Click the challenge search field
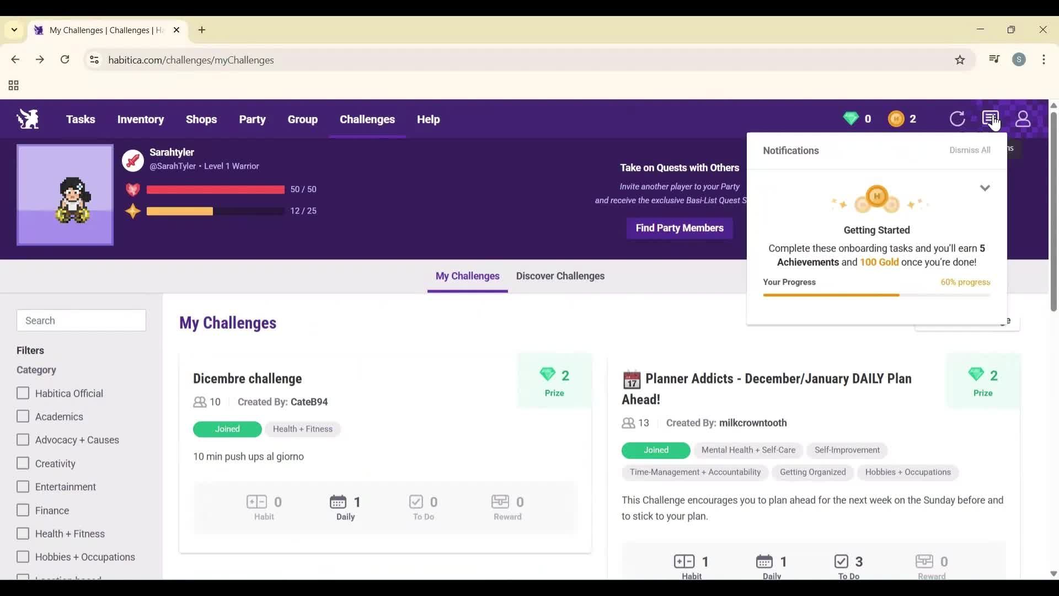1059x596 pixels. (81, 320)
